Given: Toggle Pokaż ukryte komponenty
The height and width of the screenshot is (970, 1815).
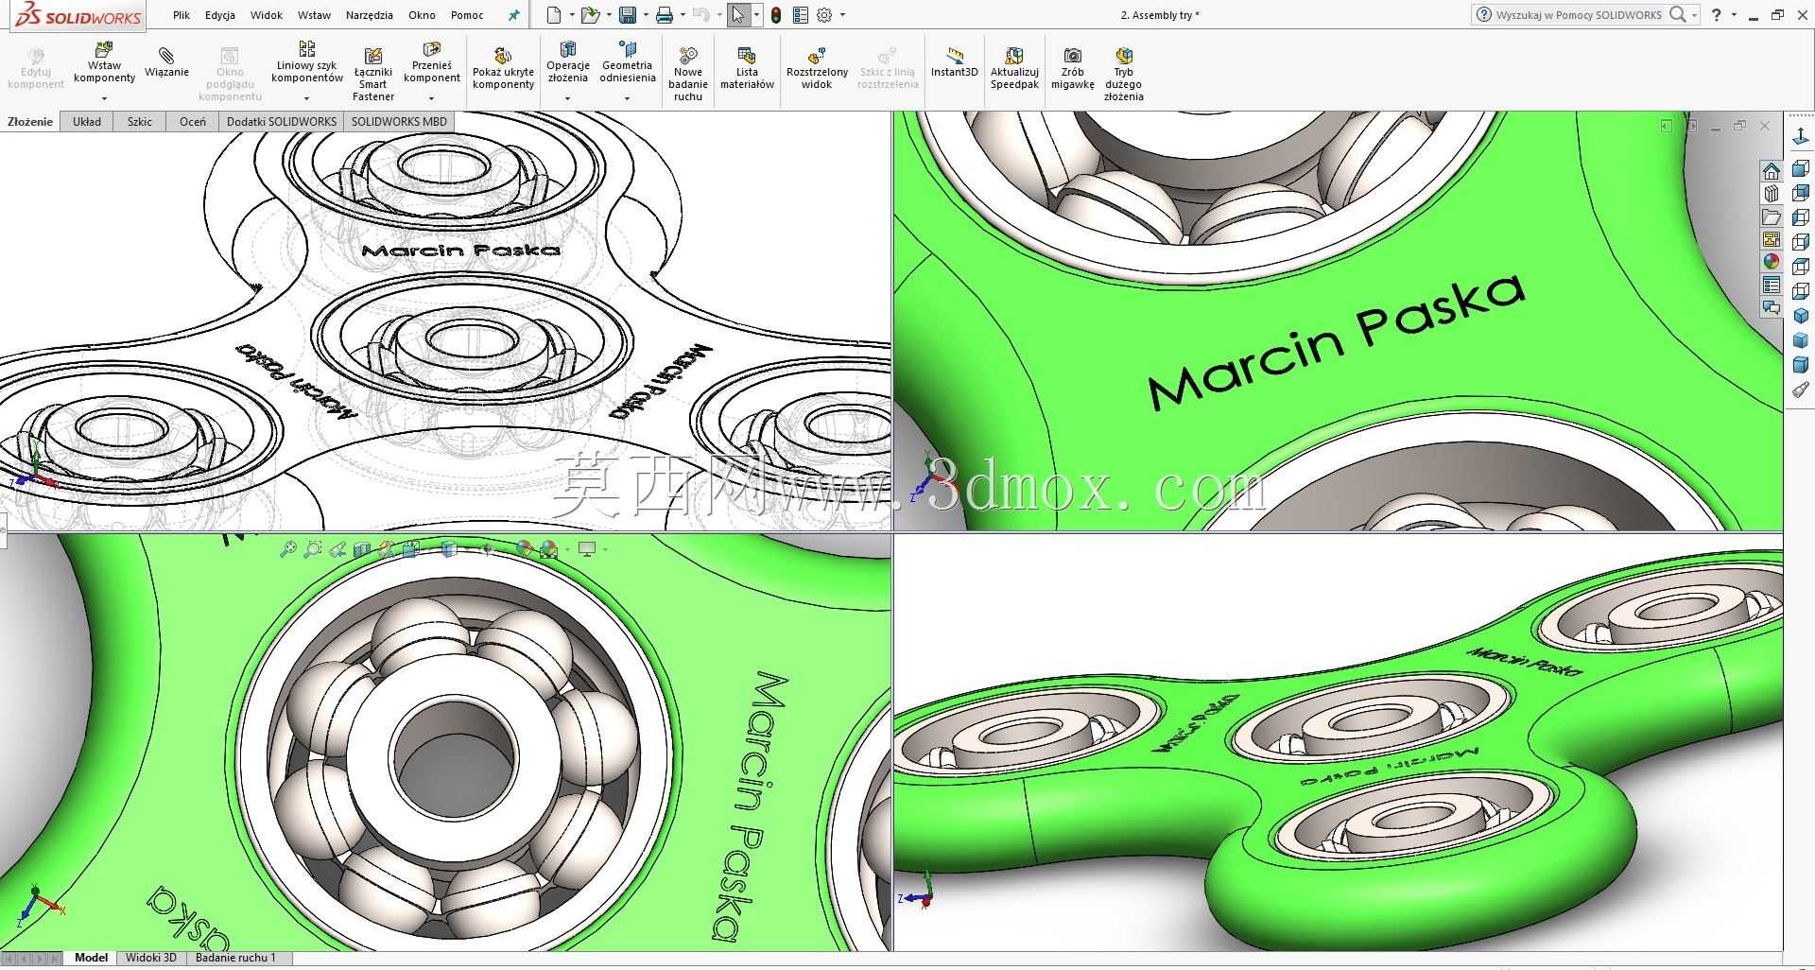Looking at the screenshot, I should pos(503,69).
